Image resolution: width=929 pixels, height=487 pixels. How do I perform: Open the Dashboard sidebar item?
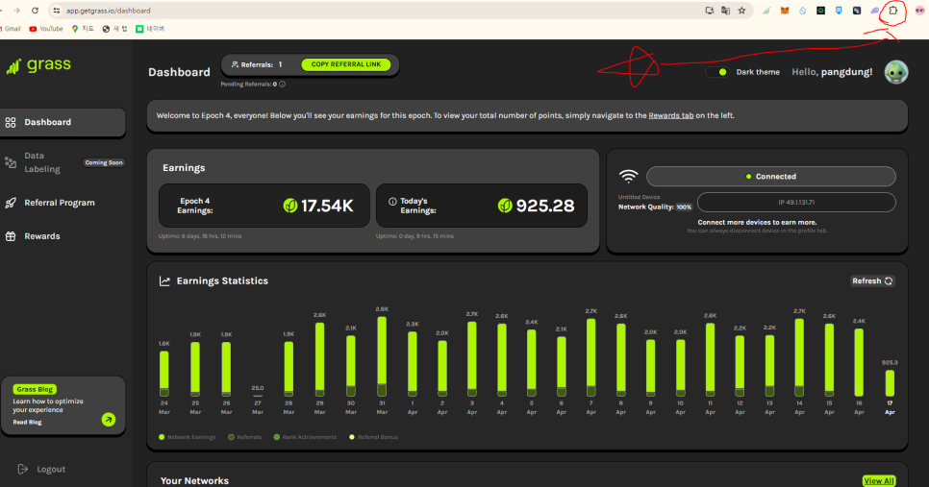pos(63,123)
